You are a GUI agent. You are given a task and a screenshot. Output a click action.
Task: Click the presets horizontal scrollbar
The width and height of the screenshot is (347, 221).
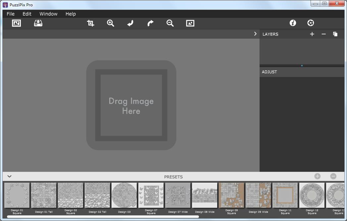click(103, 217)
